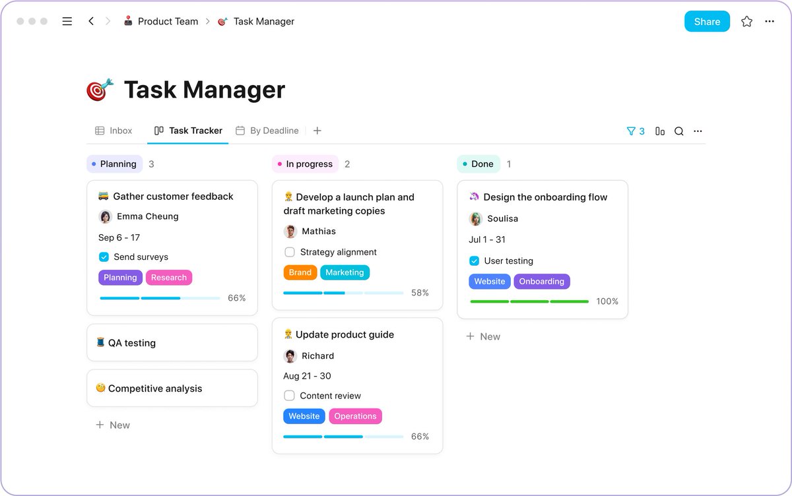Click the 66% progress bar on Gather customer feedback
This screenshot has width=792, height=496.
[159, 298]
